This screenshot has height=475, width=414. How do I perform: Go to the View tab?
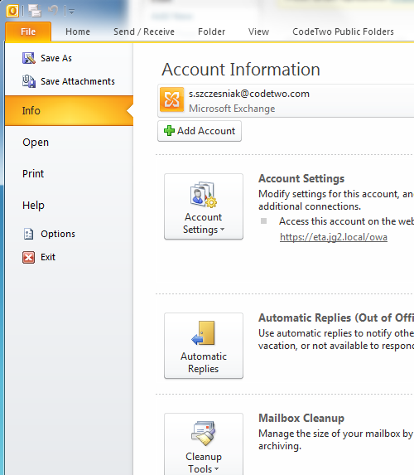[258, 32]
